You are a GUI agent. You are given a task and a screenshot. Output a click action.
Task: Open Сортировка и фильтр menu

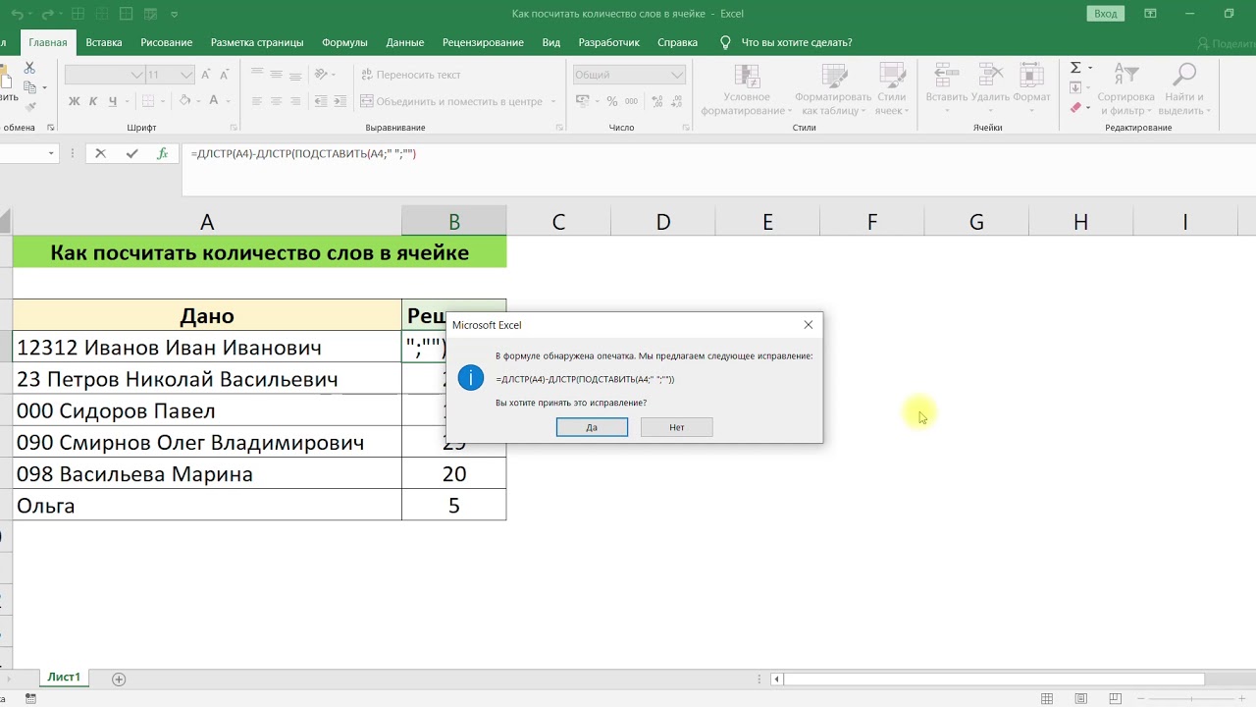[x=1126, y=89]
